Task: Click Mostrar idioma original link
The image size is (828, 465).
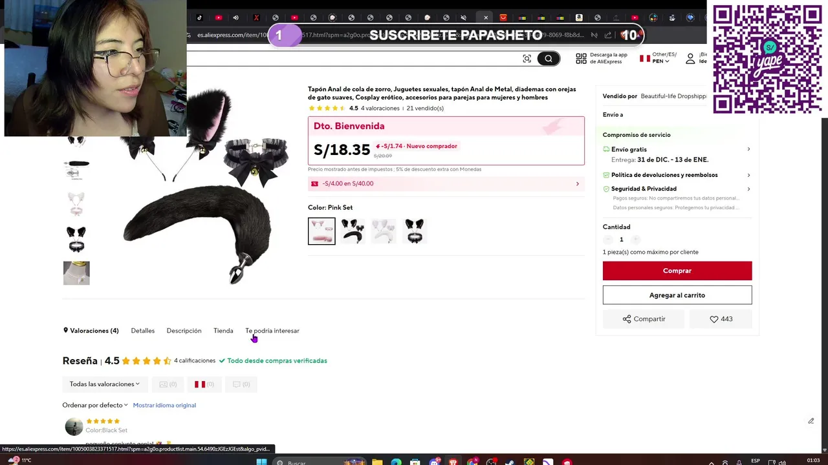Action: click(x=164, y=405)
